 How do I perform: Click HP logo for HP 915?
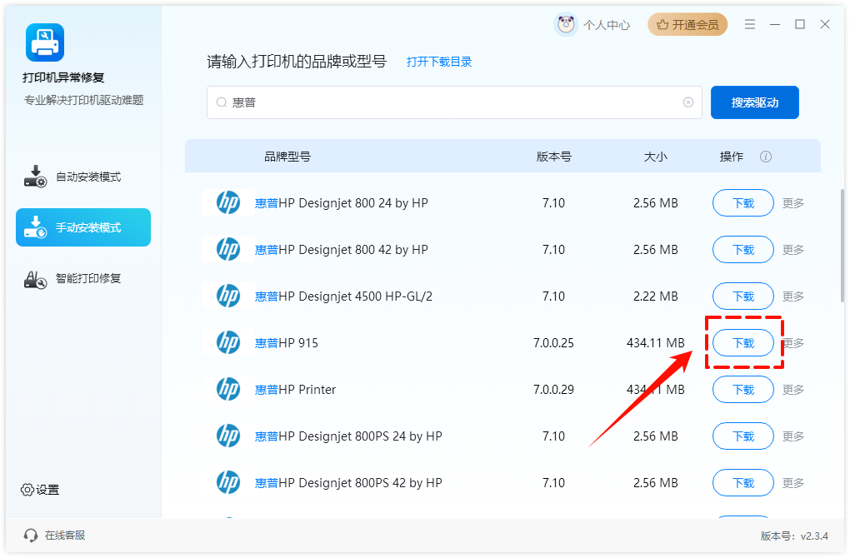228,342
